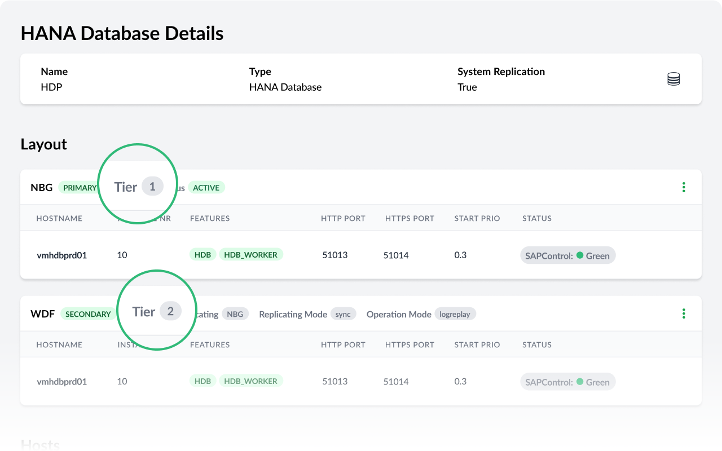The width and height of the screenshot is (722, 451).
Task: Open the NBG tier actions kebab menu
Action: click(684, 187)
